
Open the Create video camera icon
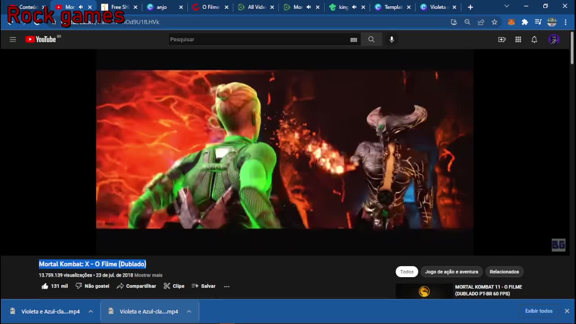click(502, 40)
